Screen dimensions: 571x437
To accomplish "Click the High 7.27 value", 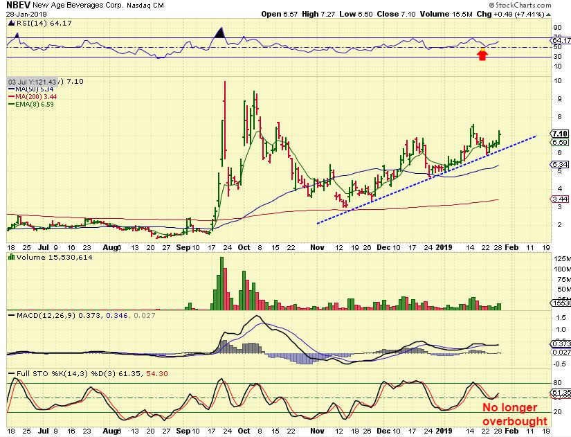I will point(318,15).
